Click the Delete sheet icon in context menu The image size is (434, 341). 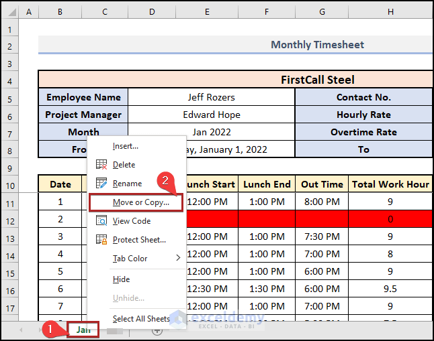101,164
